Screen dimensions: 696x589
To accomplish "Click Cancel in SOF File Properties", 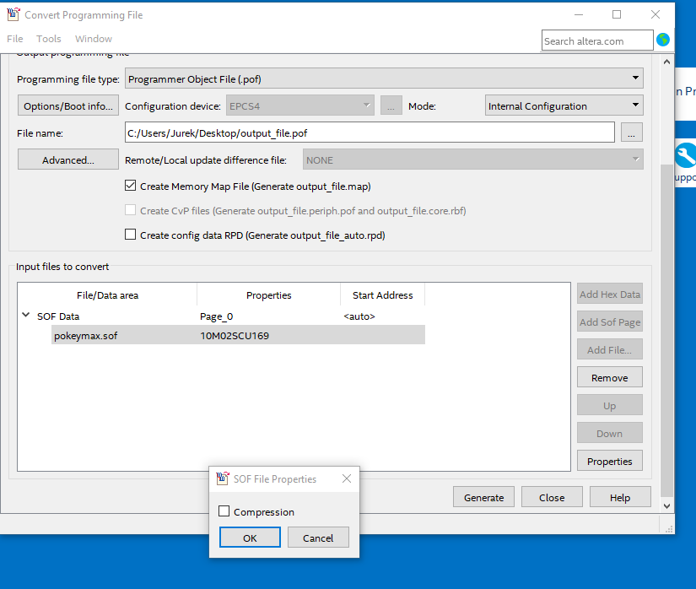I will coord(318,538).
